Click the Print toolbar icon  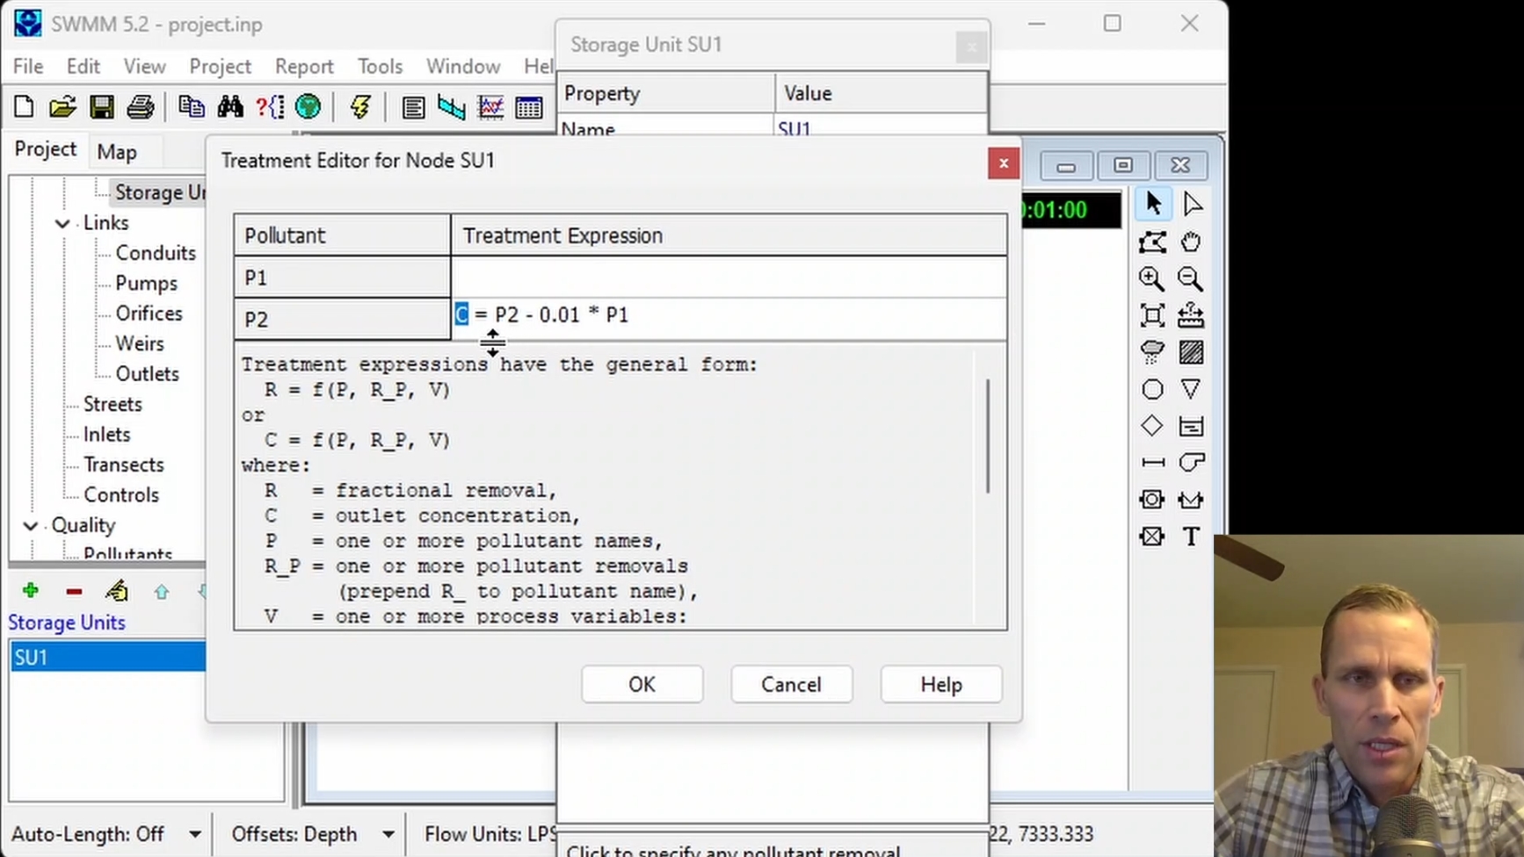[x=141, y=107]
